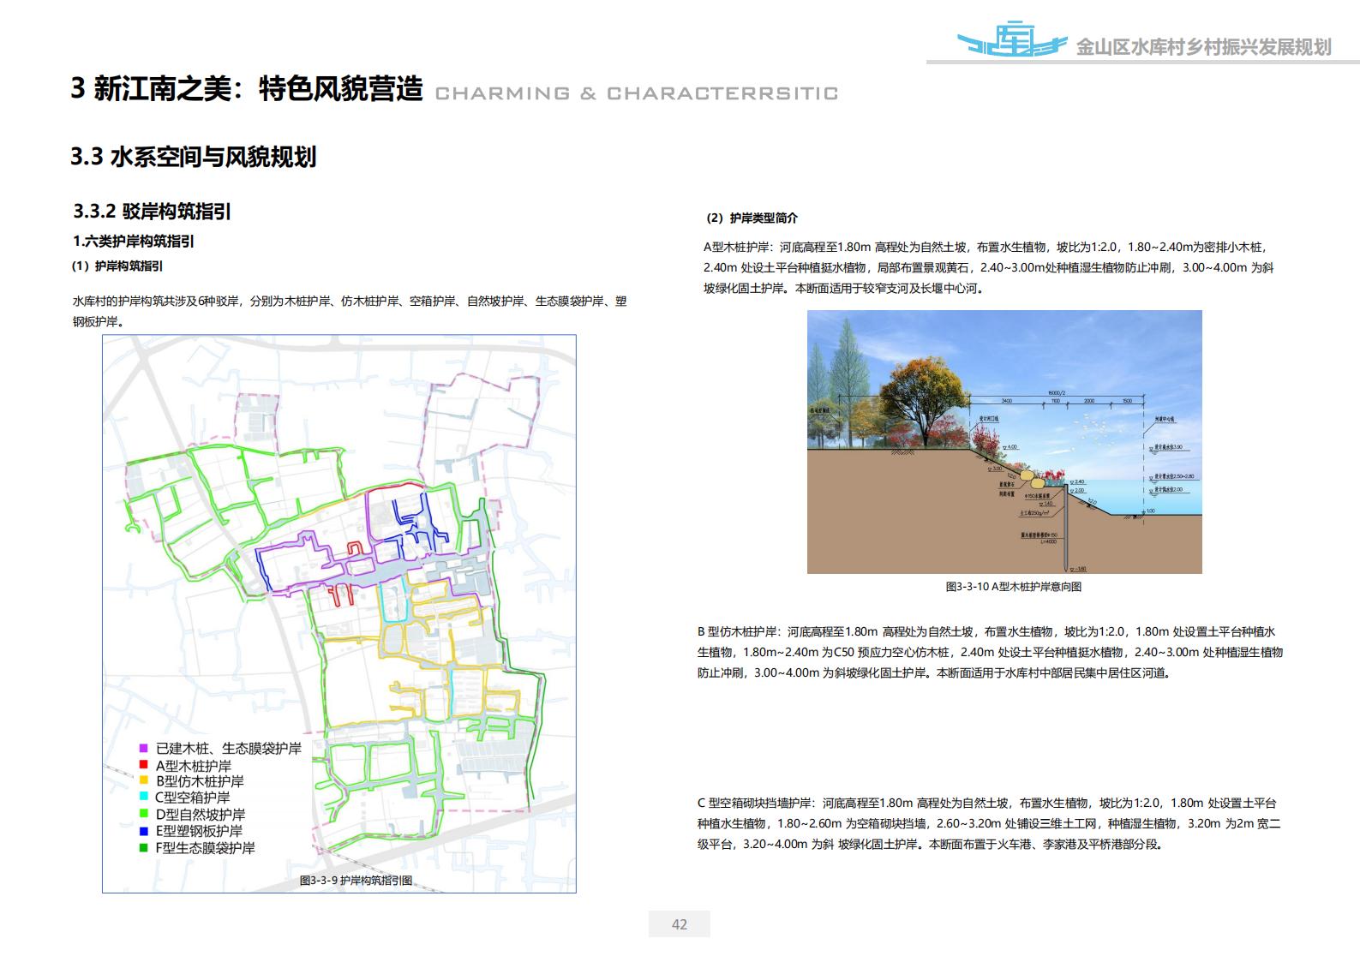The image size is (1360, 962).
Task: Click intro sentence 水库村的护岸构筑共涉及6种驳岸
Action: pos(350,312)
